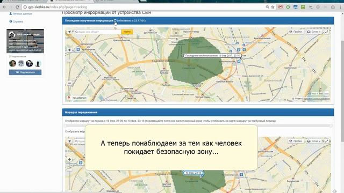Click the 13 Фев, 23:13 balloon on the route map
The height and width of the screenshot is (193, 344).
(x=193, y=173)
